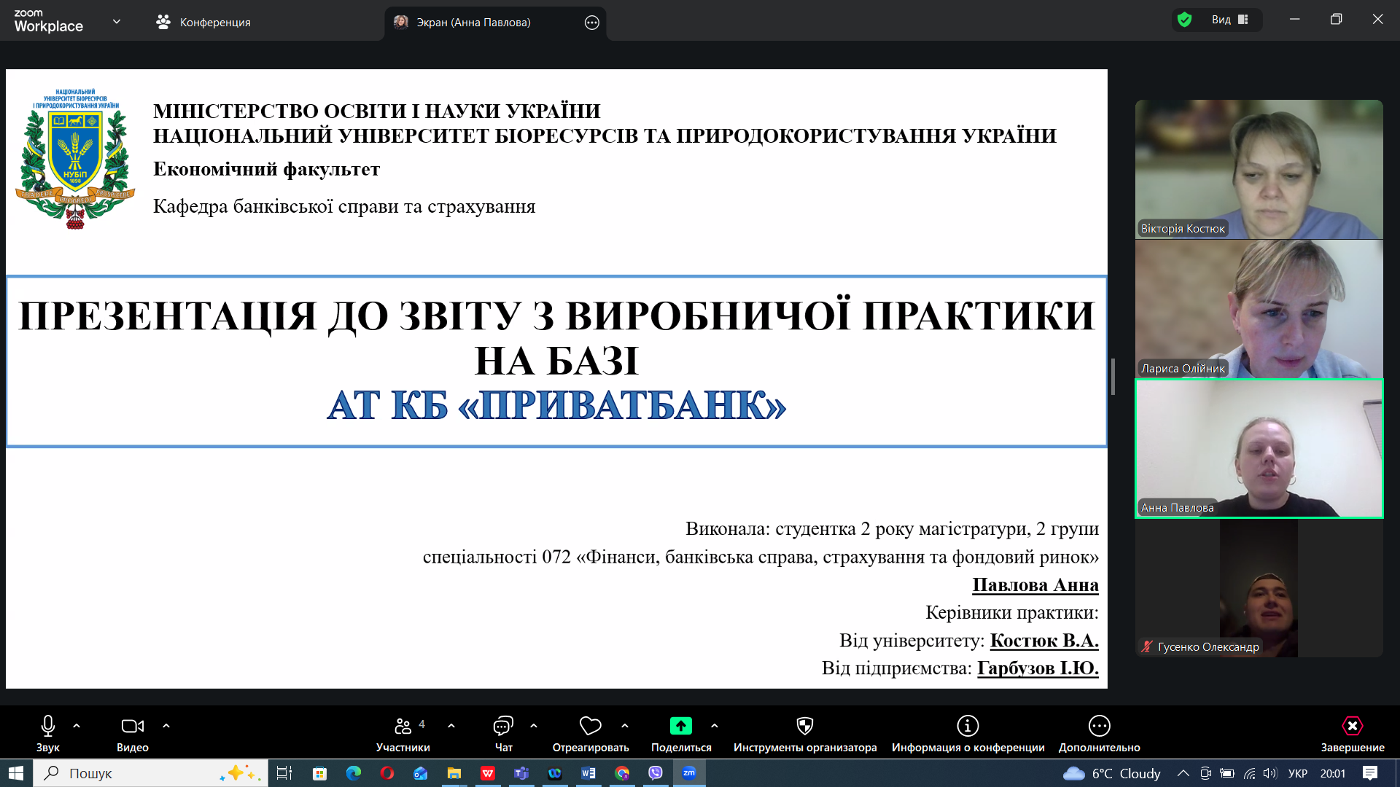1400x787 pixels.
Task: Open Zoom Workplace dropdown chevron
Action: point(117,22)
